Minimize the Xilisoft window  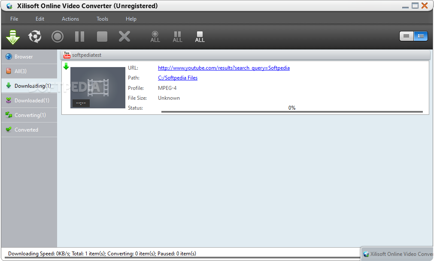click(x=405, y=6)
